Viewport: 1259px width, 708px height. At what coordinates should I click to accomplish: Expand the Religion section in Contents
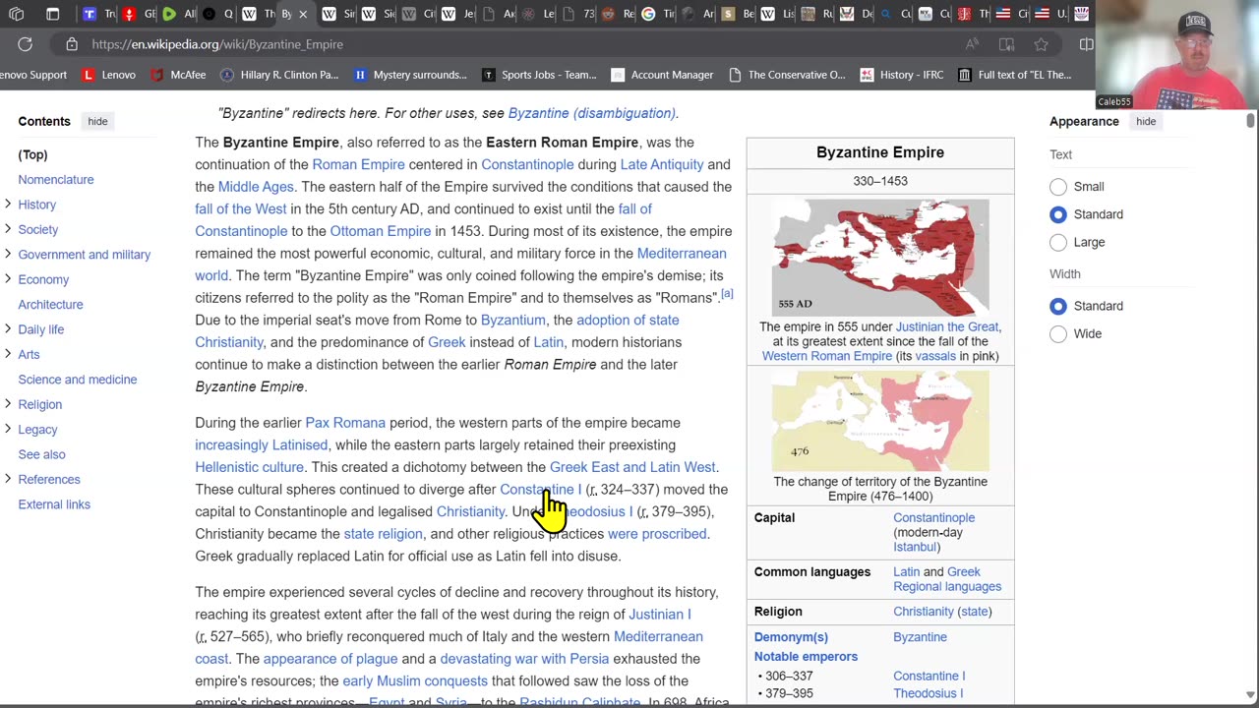click(x=8, y=404)
